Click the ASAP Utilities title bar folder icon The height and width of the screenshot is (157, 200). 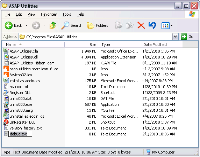(5, 6)
